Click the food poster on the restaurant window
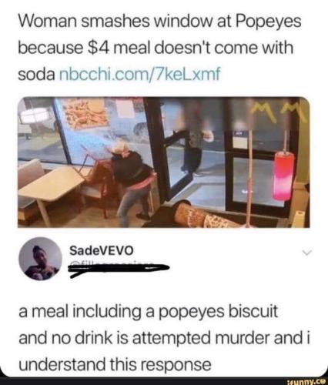This screenshot has width=328, height=385. 86,113
